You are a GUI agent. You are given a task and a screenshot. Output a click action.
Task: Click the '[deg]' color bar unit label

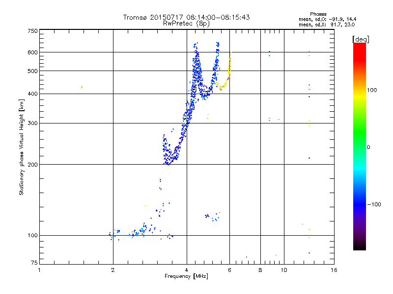pyautogui.click(x=361, y=39)
